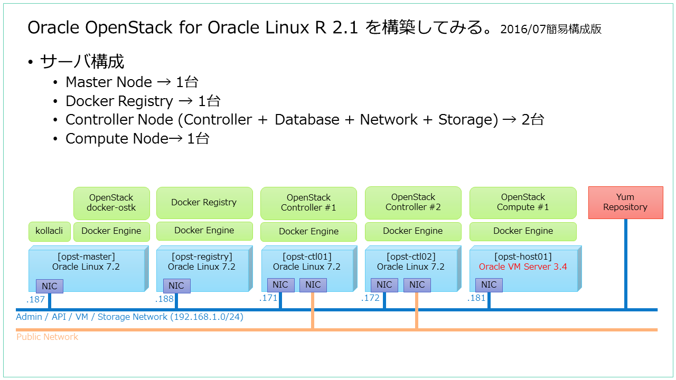Select the Docker Engine box above opst-ctl01
The image size is (676, 380).
point(308,231)
